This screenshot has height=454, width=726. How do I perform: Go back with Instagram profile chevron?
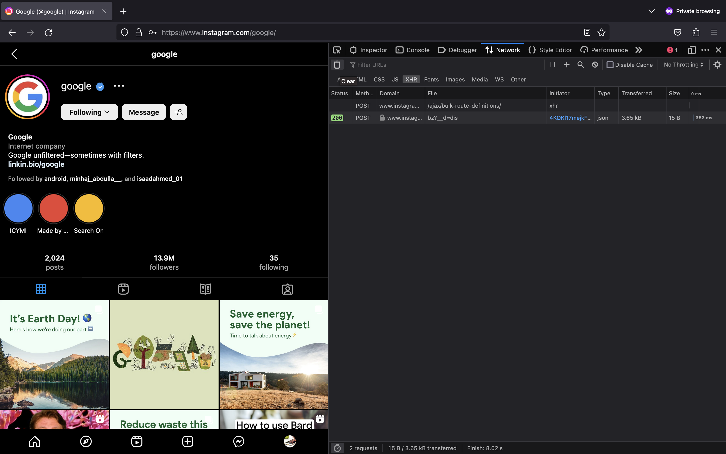14,54
